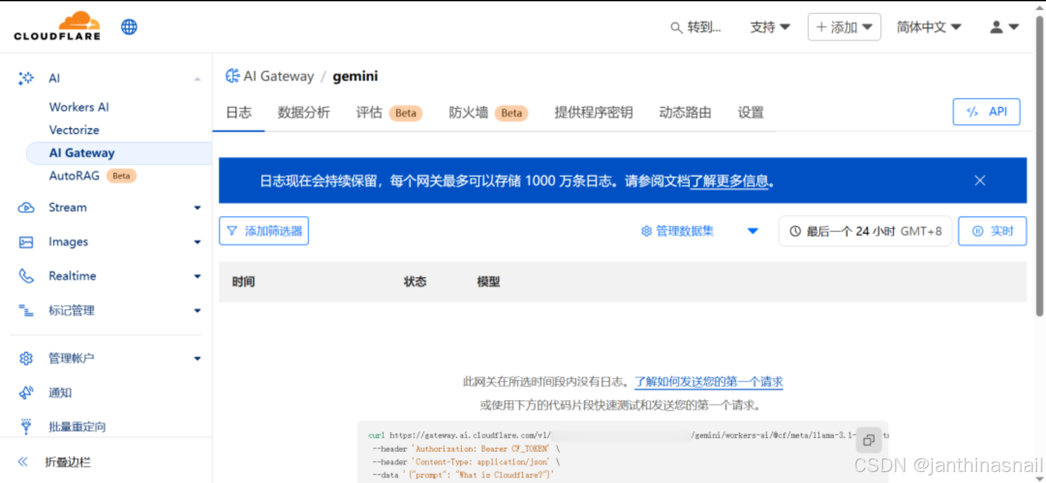The height and width of the screenshot is (483, 1046).
Task: Click the gemini gateway title
Action: coord(355,76)
